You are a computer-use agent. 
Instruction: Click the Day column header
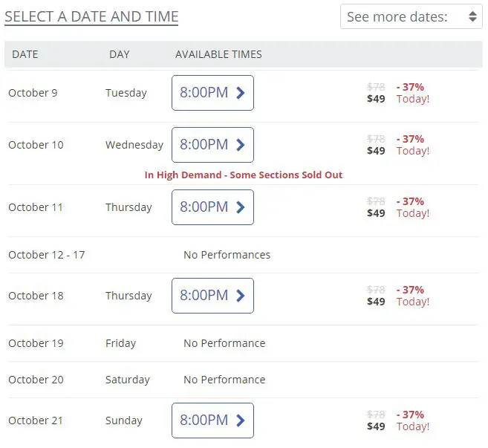click(119, 54)
